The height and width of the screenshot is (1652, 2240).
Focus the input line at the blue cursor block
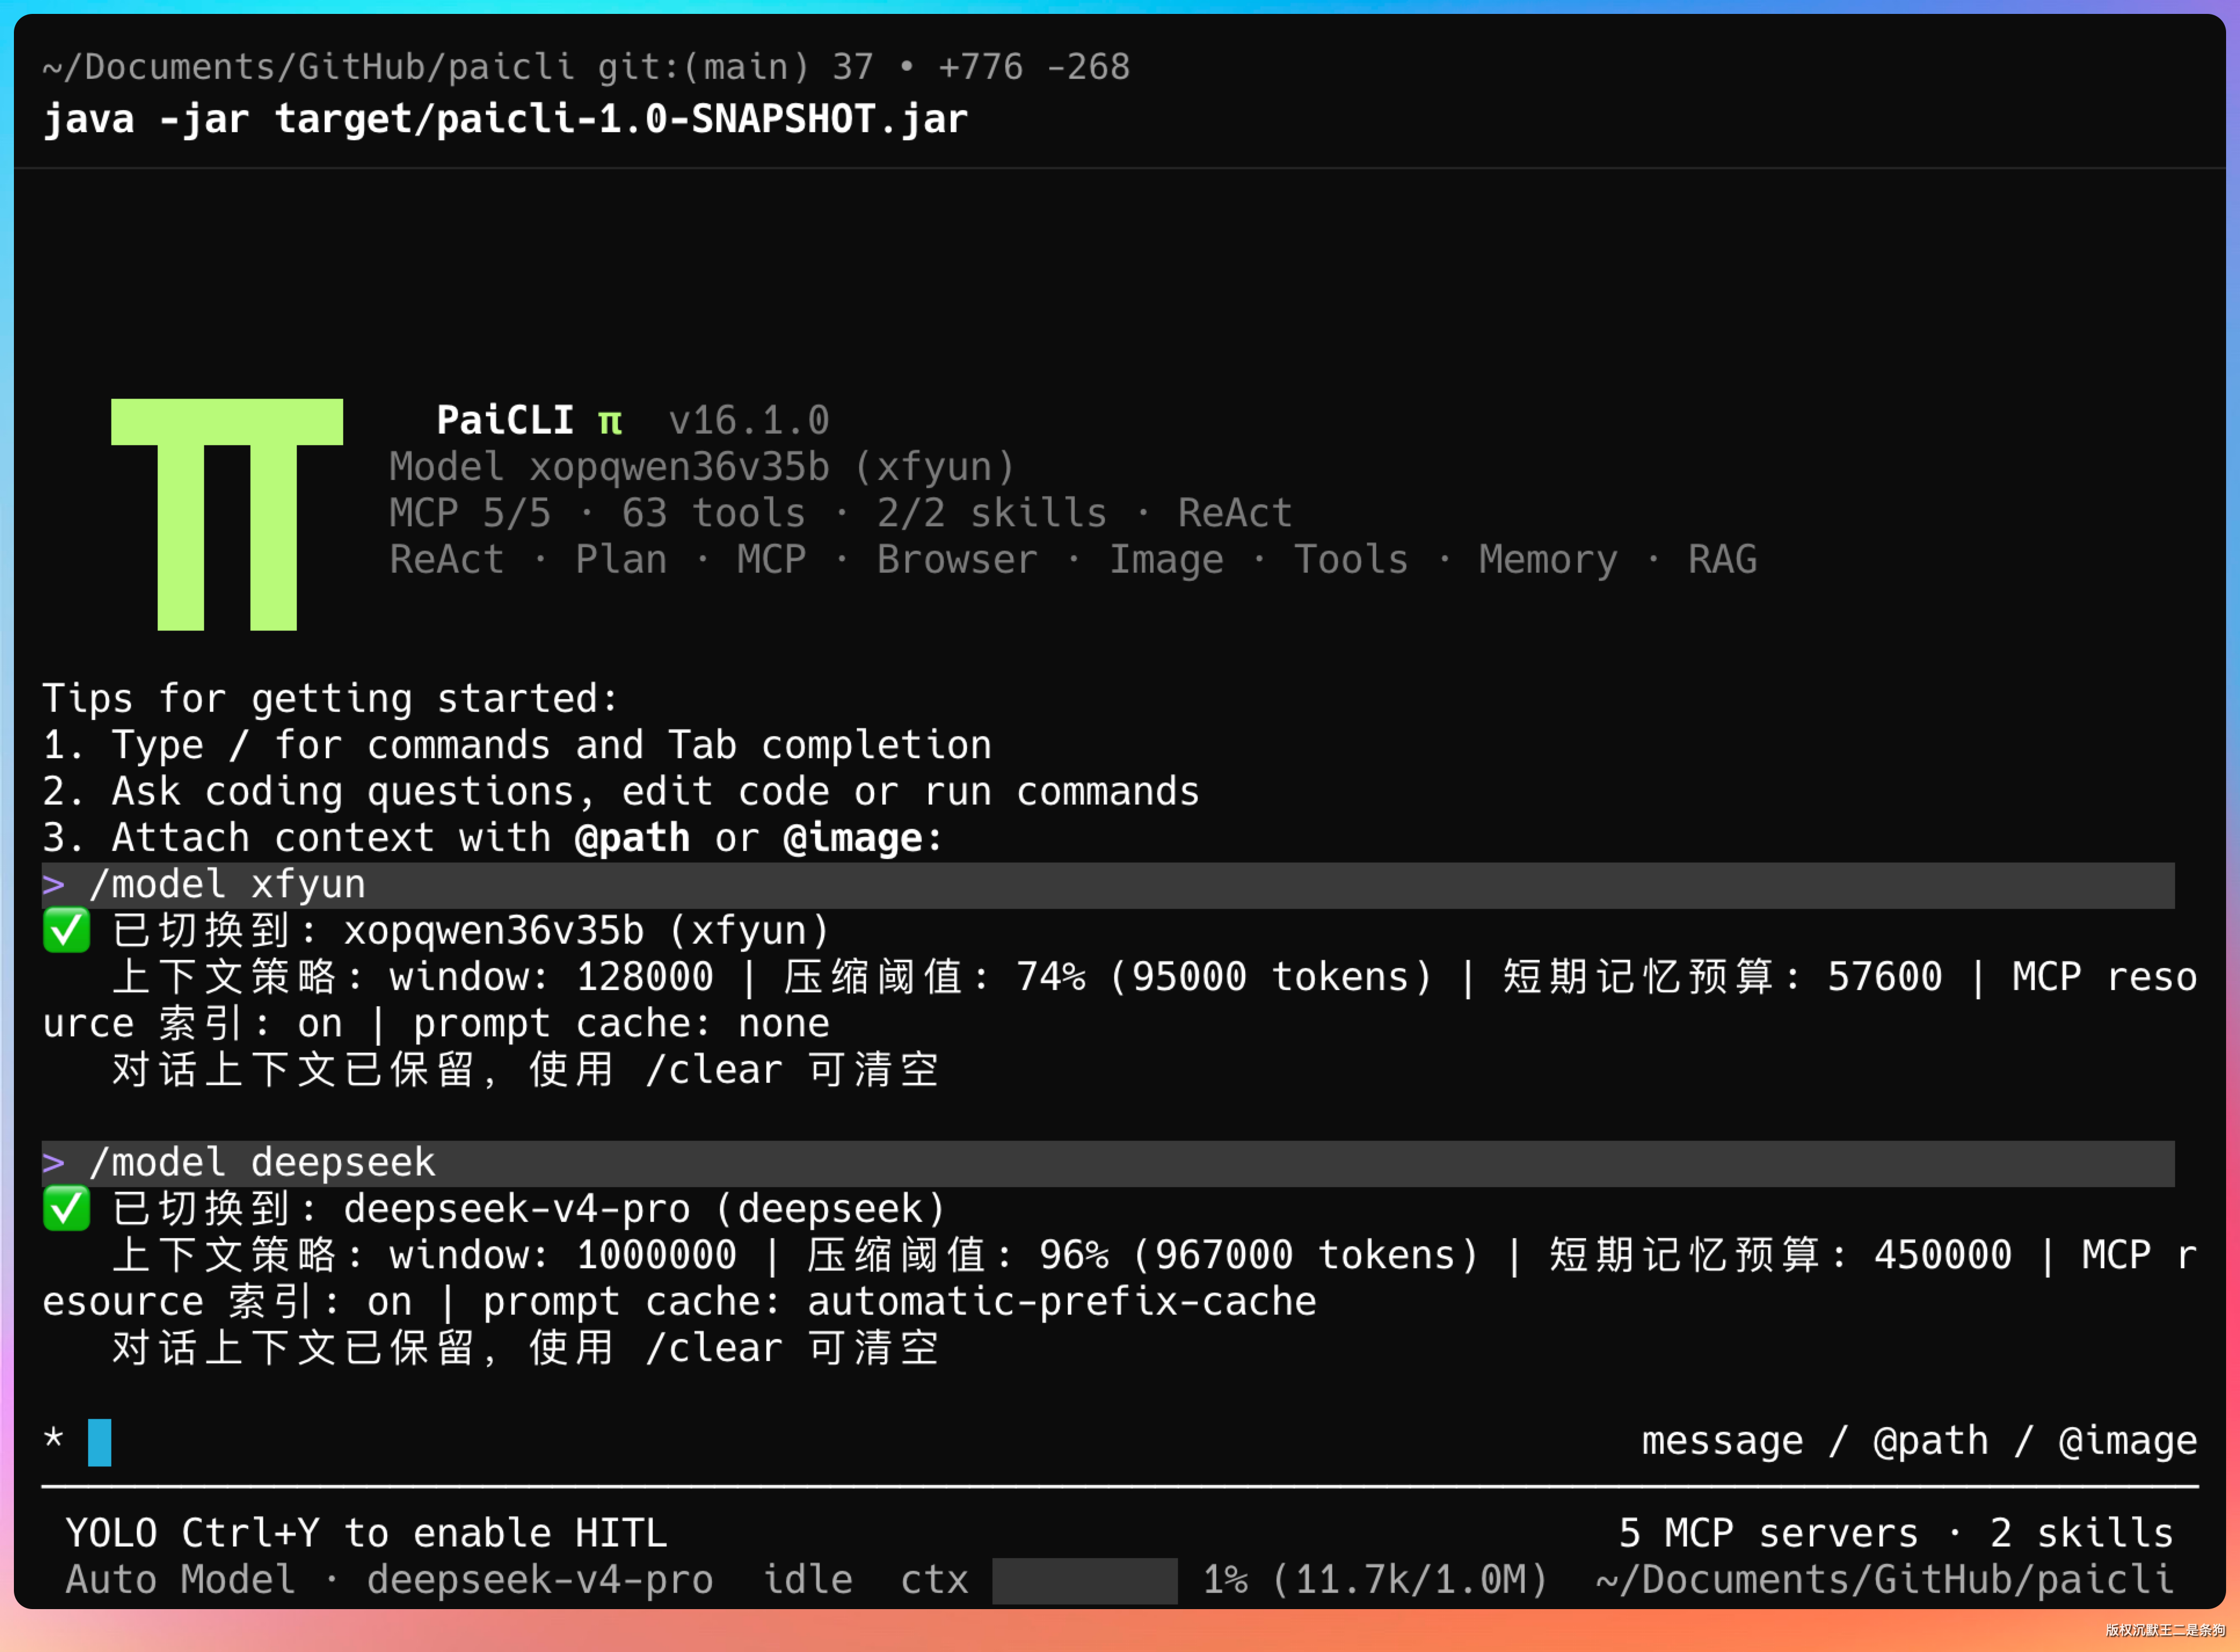point(100,1442)
